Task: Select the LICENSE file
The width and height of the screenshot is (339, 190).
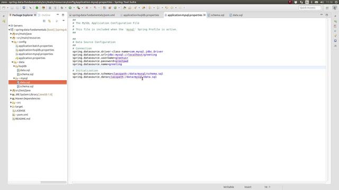Action: click(20, 111)
